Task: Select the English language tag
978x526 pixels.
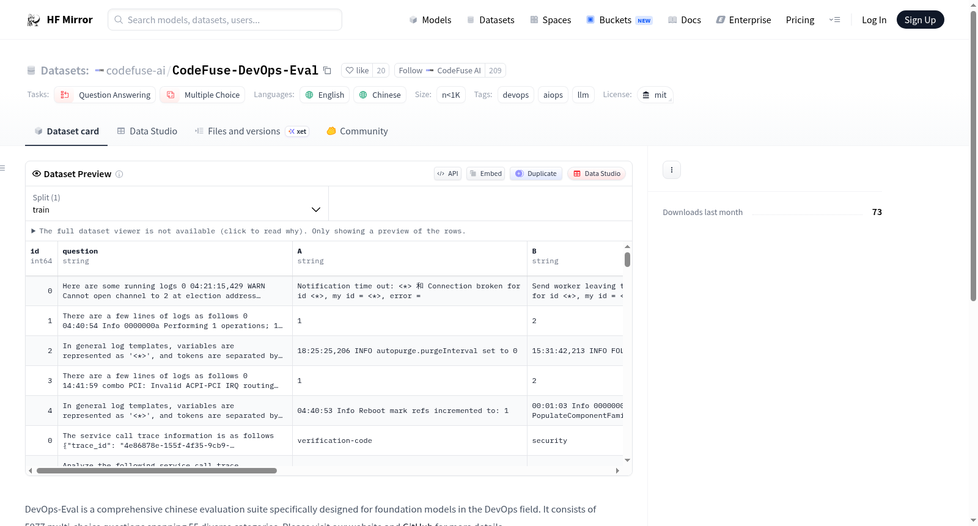Action: point(325,95)
